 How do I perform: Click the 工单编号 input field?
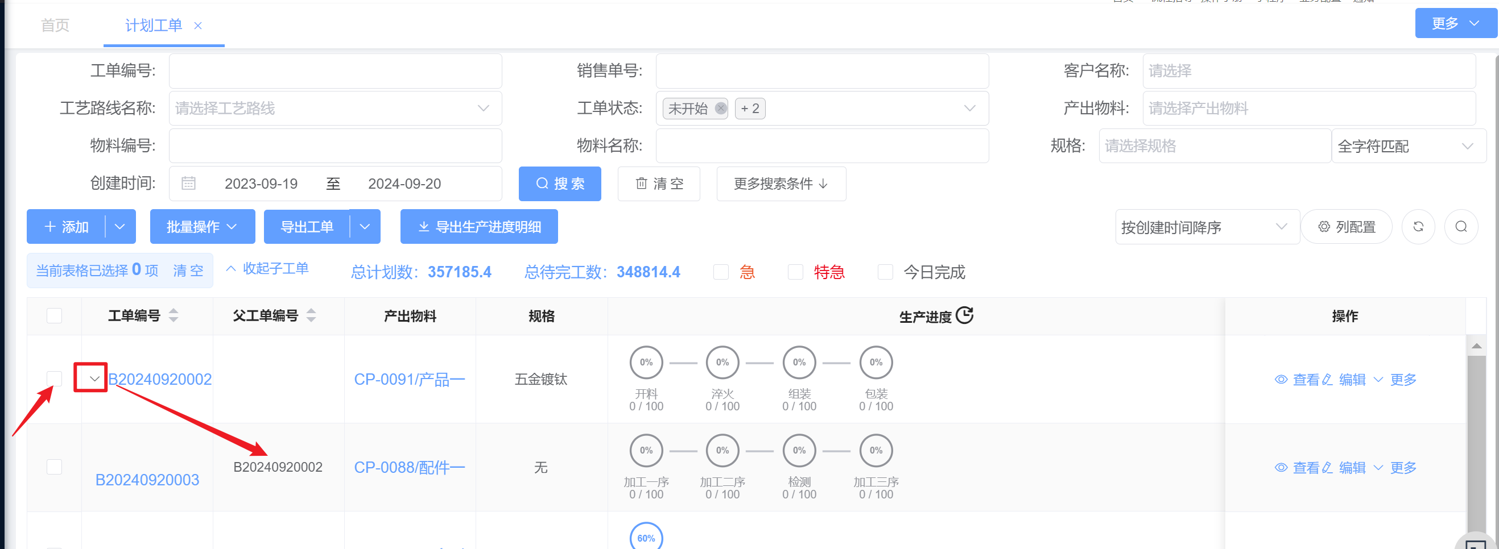pyautogui.click(x=335, y=71)
